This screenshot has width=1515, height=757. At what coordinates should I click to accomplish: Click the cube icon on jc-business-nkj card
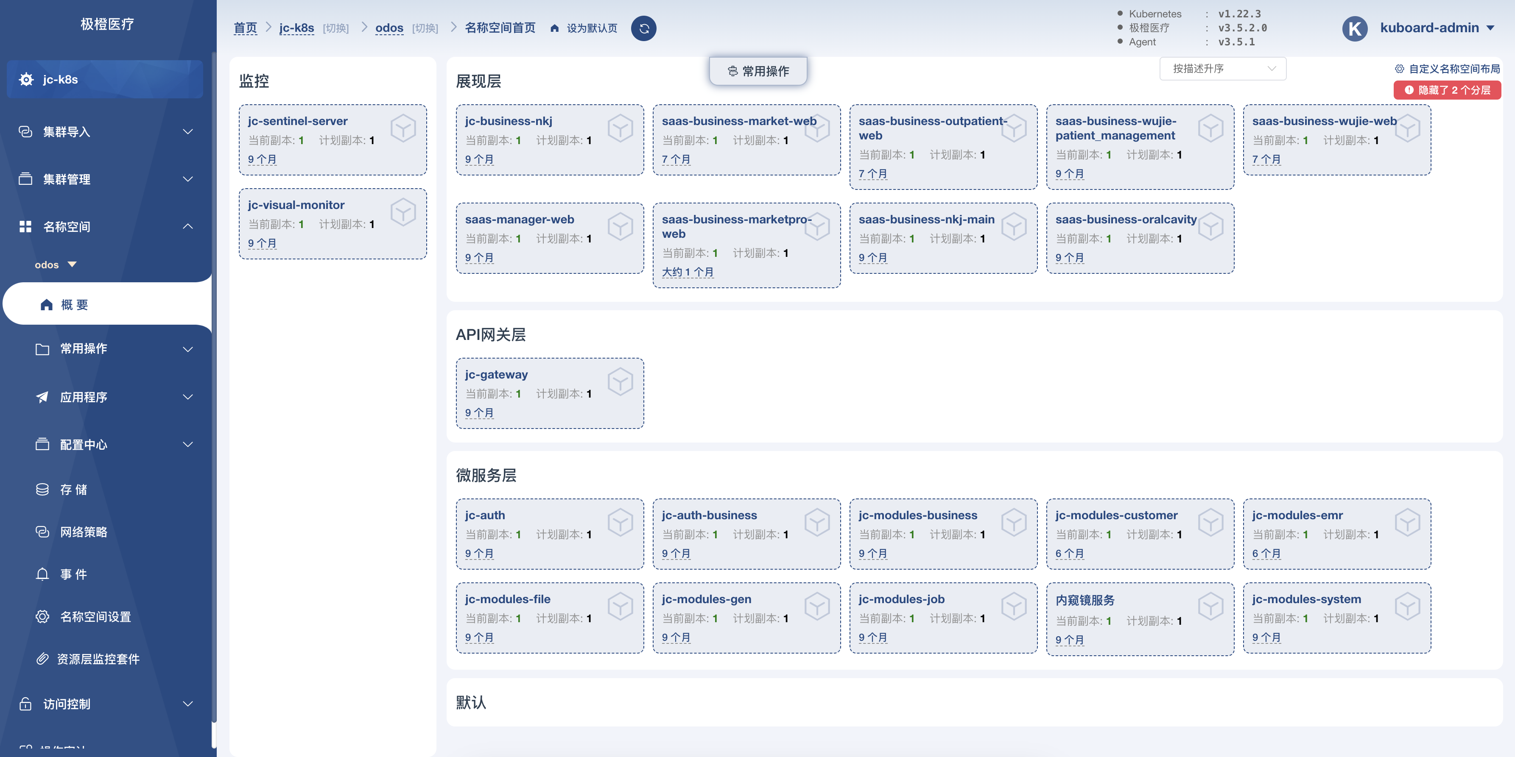(621, 128)
